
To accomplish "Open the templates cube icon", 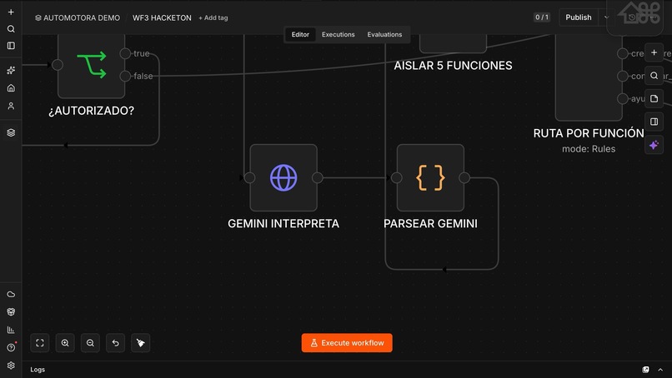I will (x=11, y=312).
